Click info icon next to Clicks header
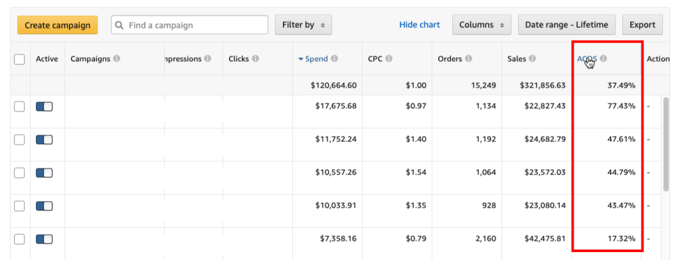 (x=255, y=58)
